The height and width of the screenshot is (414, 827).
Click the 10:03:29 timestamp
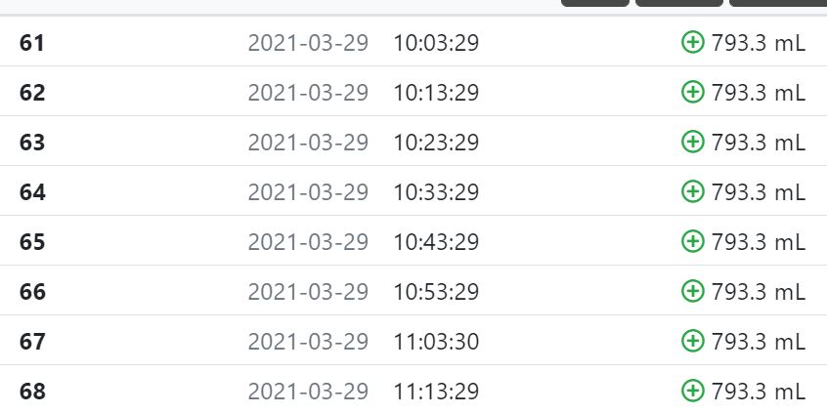tap(436, 43)
